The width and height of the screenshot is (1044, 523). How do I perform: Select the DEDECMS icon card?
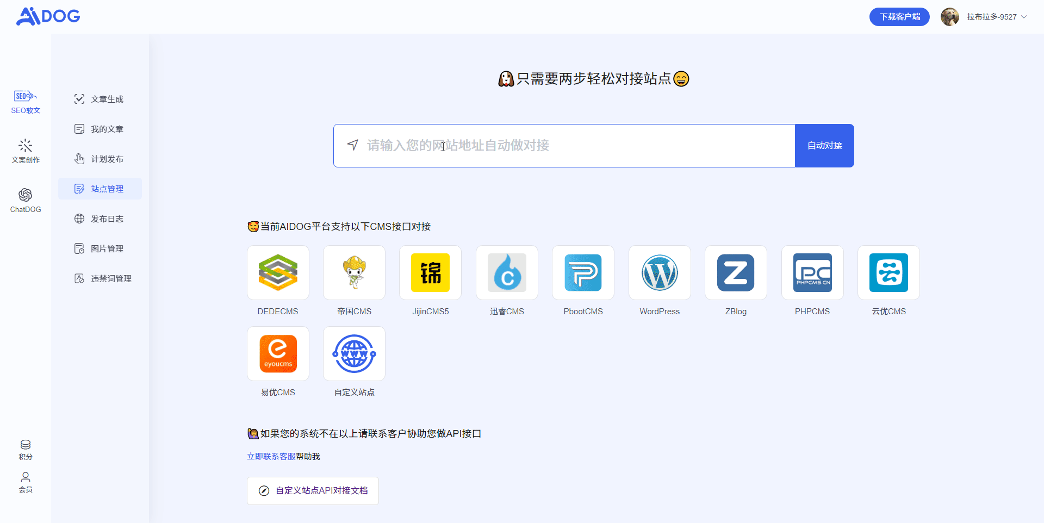(x=278, y=272)
